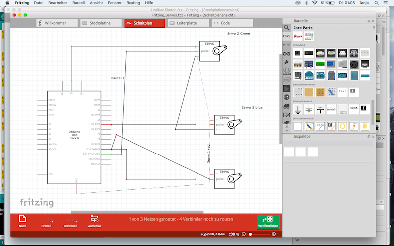Pick the blue PCB jumper part
The height and width of the screenshot is (246, 394).
point(309,126)
